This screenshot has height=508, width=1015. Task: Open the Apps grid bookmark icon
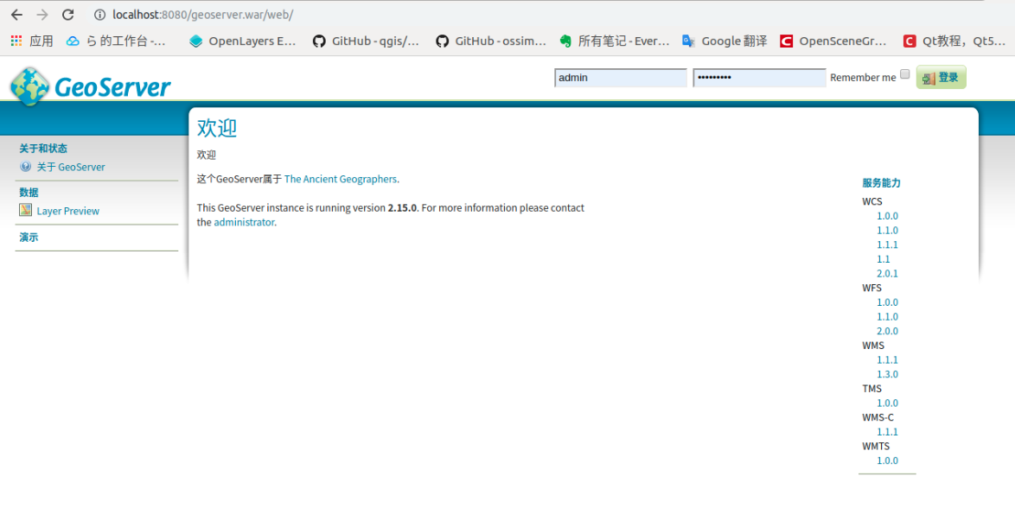[x=16, y=41]
